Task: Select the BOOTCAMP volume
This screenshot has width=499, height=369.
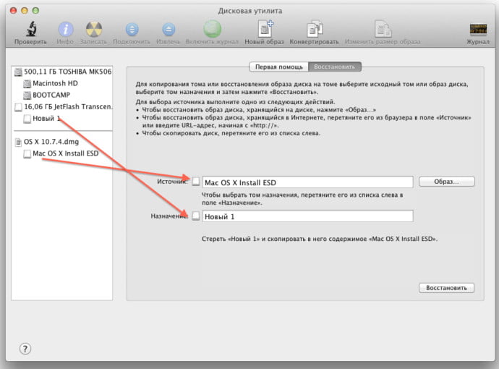Action: point(47,95)
